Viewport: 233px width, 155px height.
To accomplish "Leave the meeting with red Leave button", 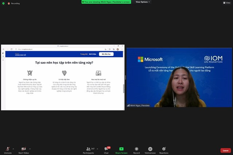I will tap(226, 150).
